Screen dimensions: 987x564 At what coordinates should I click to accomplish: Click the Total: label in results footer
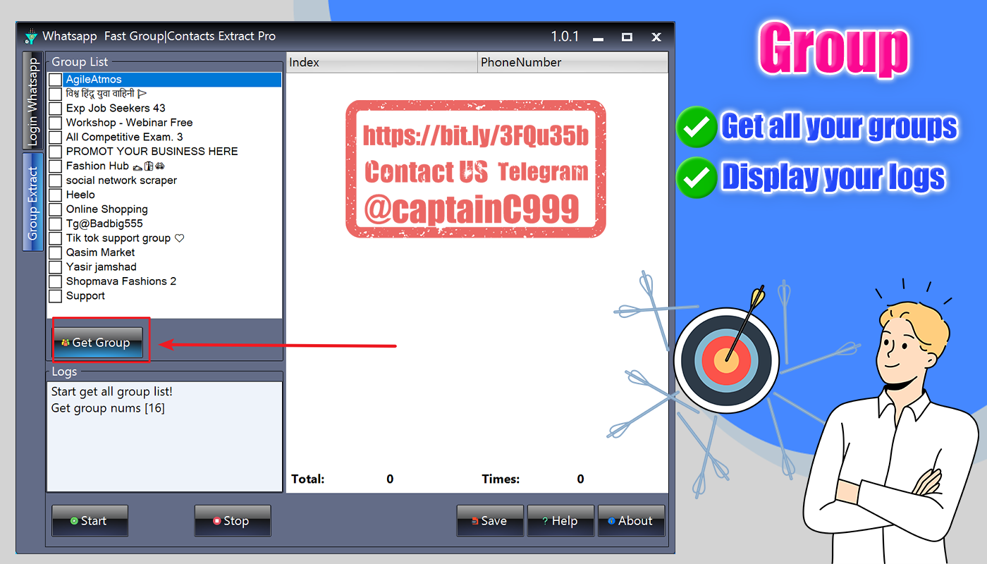click(308, 479)
